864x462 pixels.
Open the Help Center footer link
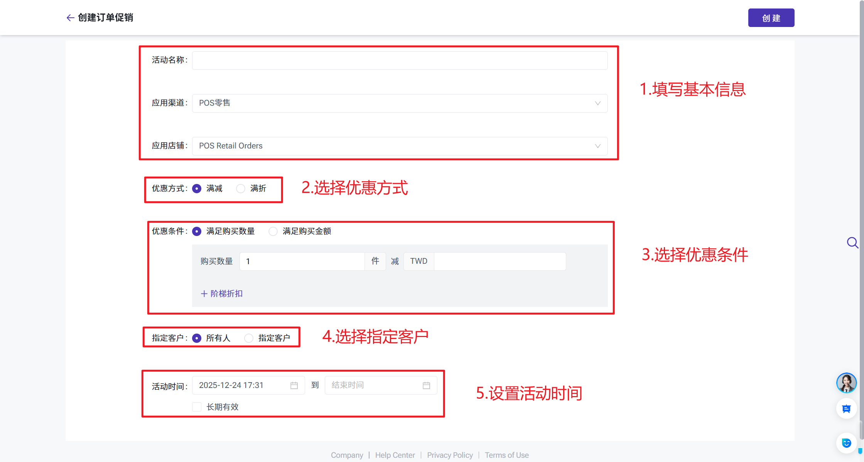click(x=395, y=455)
